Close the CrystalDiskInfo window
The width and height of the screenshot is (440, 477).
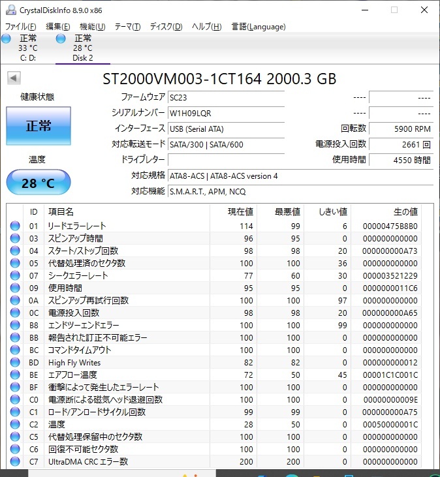pyautogui.click(x=424, y=10)
